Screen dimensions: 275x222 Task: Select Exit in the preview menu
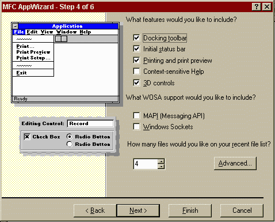[21, 73]
